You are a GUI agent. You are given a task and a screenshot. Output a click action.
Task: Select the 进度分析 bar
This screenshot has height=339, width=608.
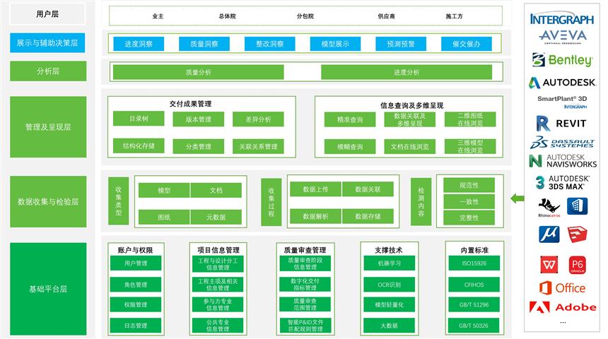407,72
